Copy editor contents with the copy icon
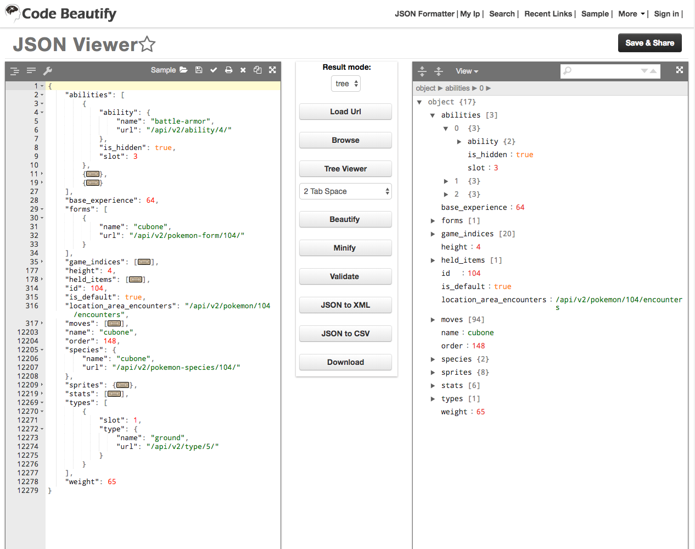Screen dimensions: 695x549 click(x=257, y=70)
